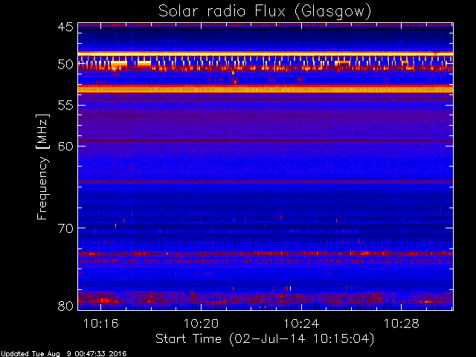Click the 55 frequency tick label
The height and width of the screenshot is (357, 476).
click(65, 106)
